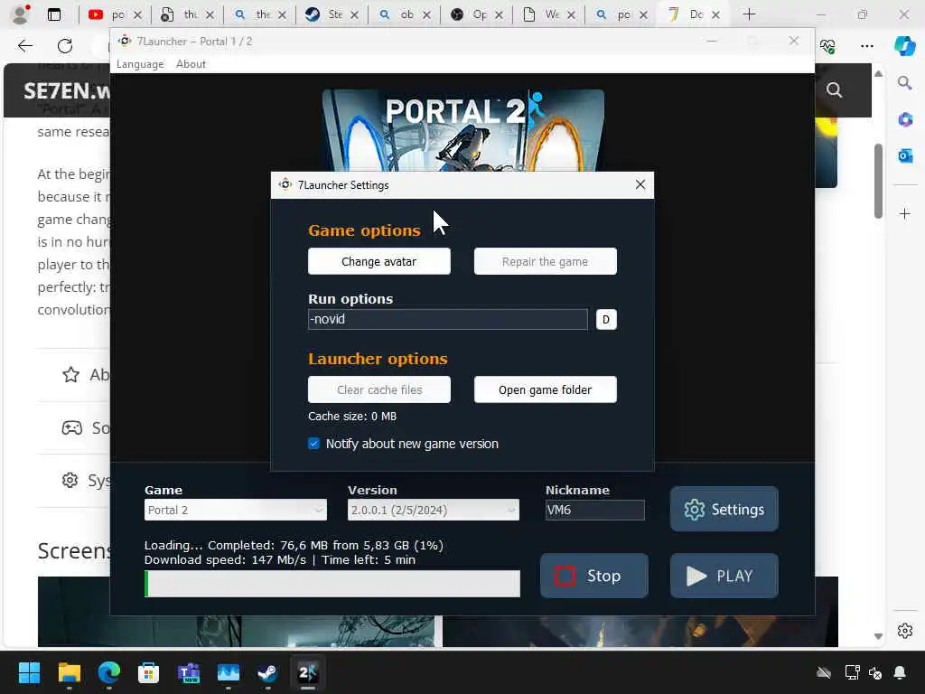Open File Explorer from taskbar
The width and height of the screenshot is (925, 694).
(69, 672)
